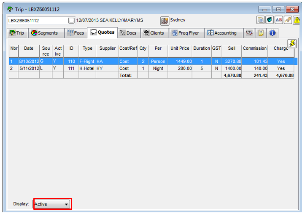Click the HA supplier cell

point(108,62)
